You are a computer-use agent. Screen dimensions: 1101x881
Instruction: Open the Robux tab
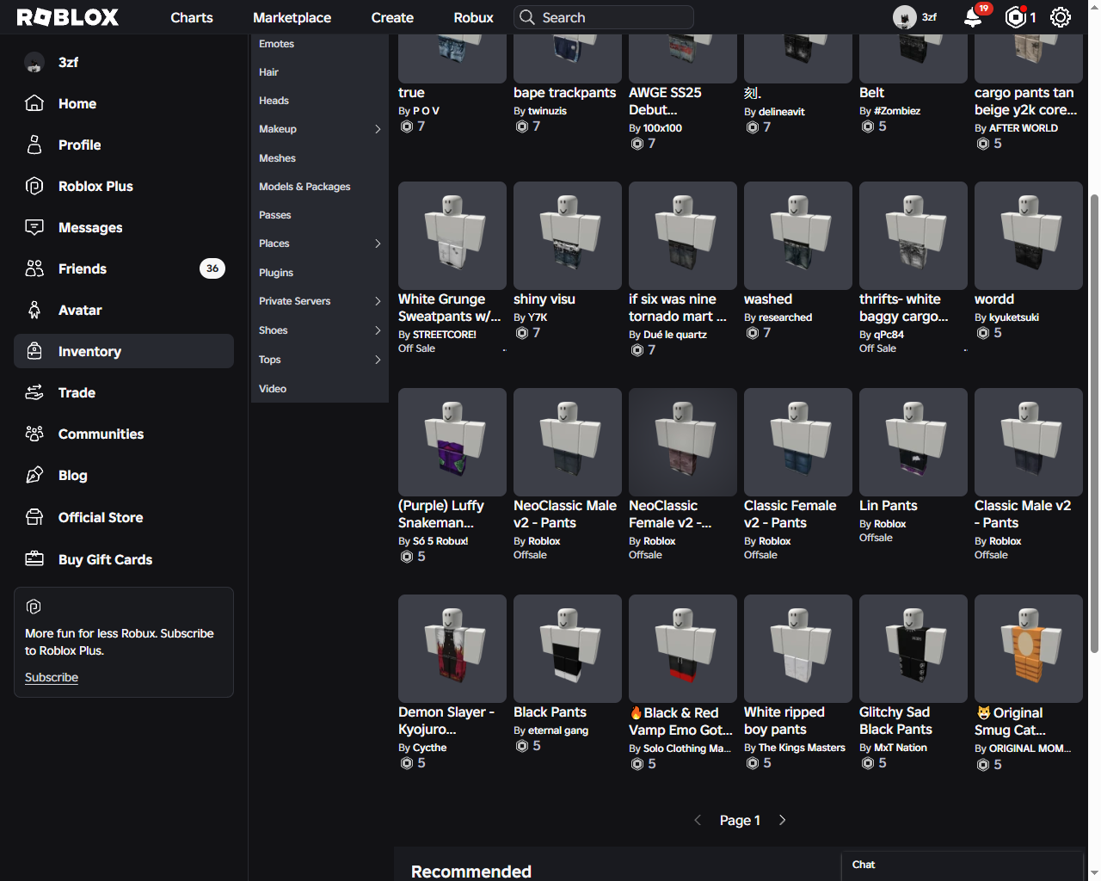[473, 17]
